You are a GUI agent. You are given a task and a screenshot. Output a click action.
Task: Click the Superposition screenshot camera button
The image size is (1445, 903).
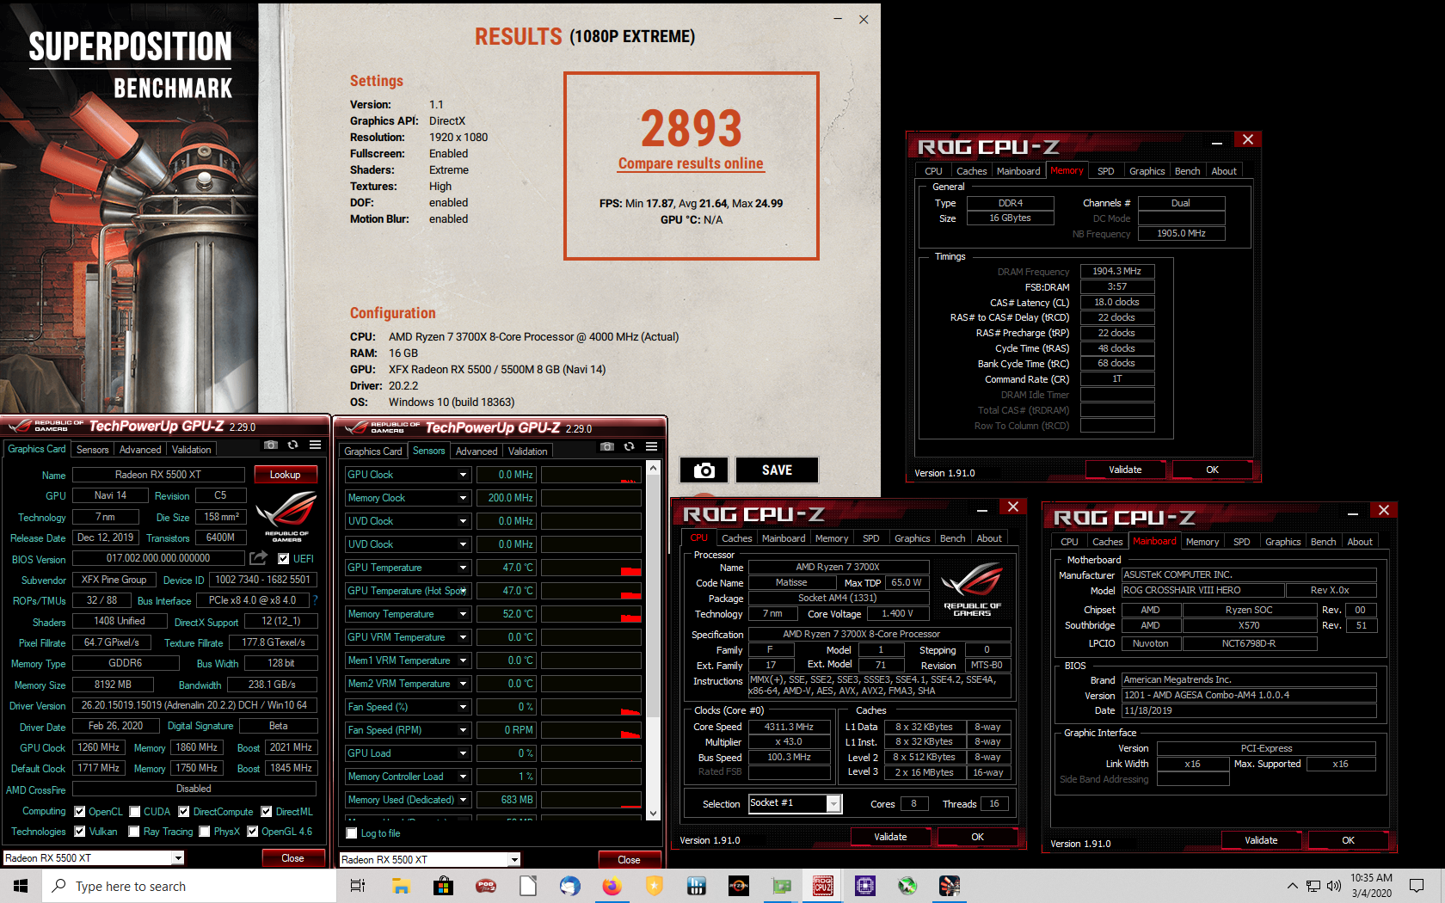(x=704, y=470)
